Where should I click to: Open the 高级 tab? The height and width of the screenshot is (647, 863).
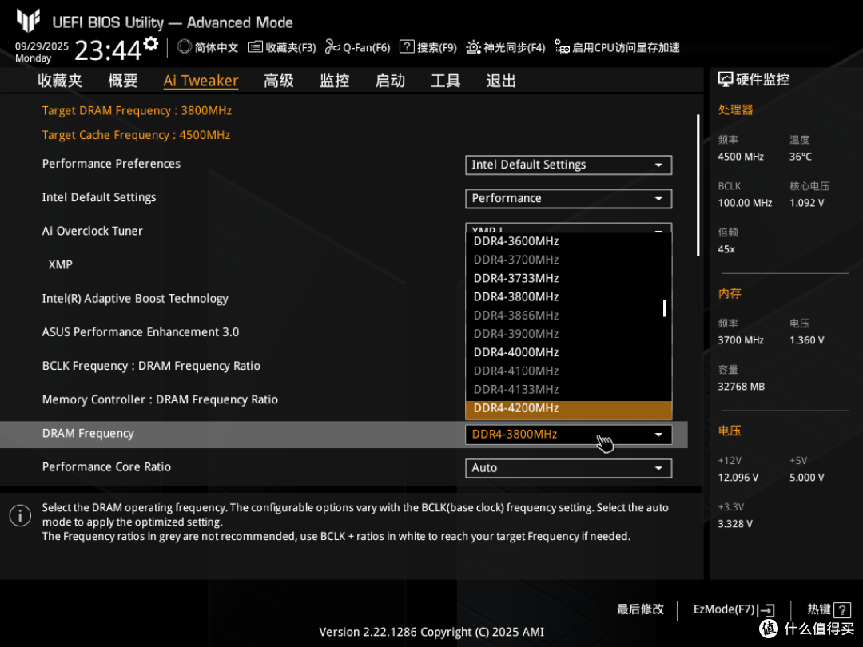tap(279, 81)
